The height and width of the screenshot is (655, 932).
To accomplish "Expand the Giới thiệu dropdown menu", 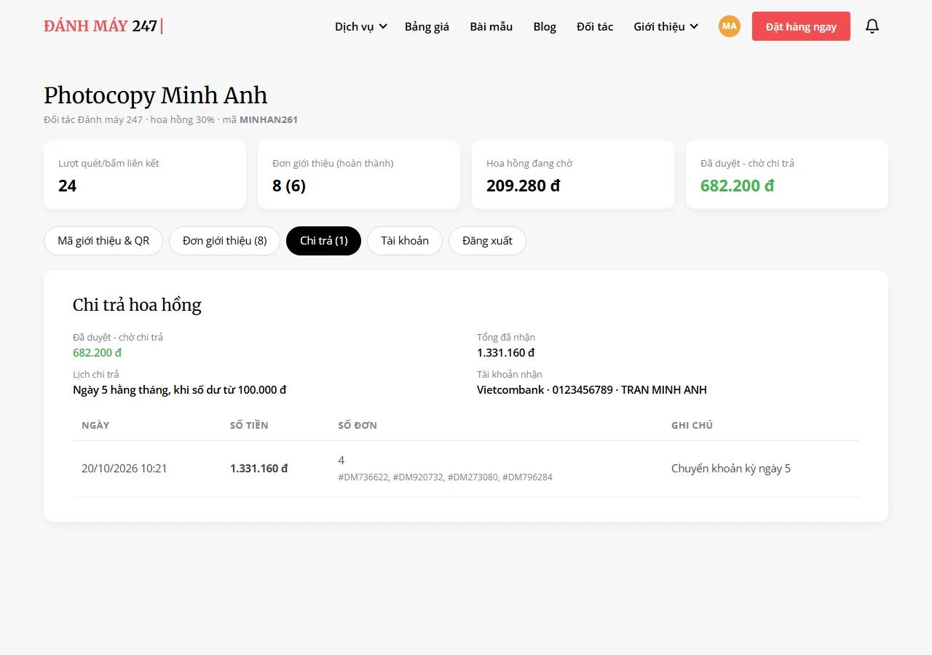I will 666,26.
